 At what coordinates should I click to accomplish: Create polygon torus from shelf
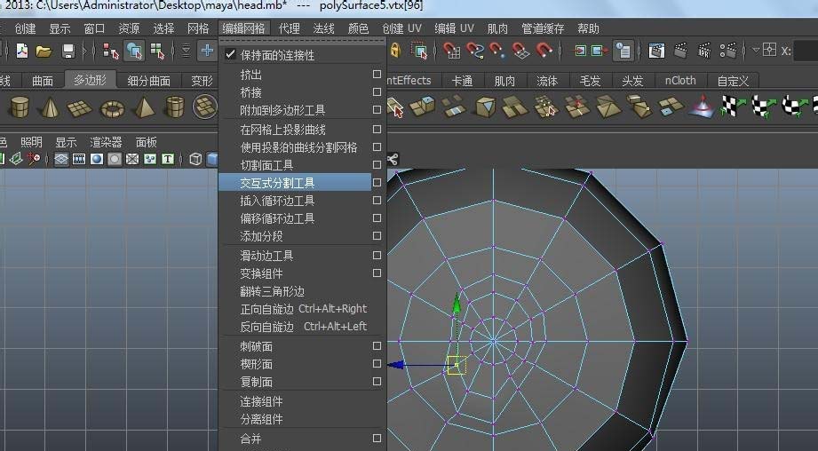[x=112, y=108]
